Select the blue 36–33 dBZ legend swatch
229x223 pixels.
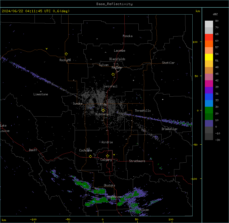[209, 97]
